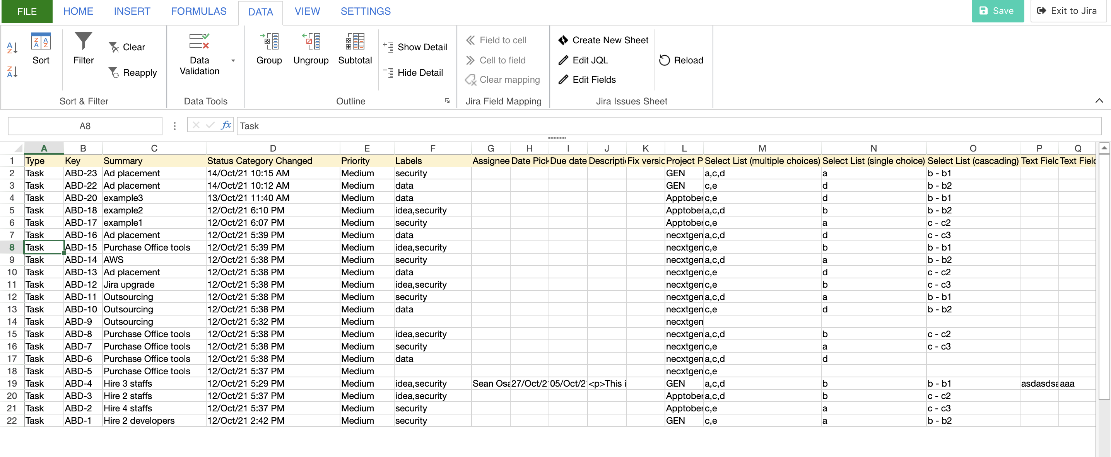This screenshot has height=457, width=1111.
Task: Switch to the FORMULAS tab
Action: click(x=198, y=11)
